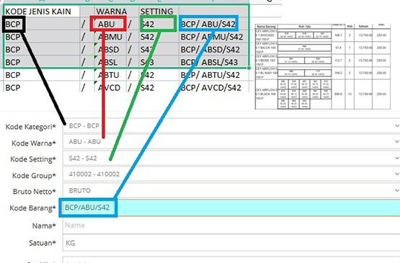
Task: Focus the Nama input field
Action: click(231, 226)
